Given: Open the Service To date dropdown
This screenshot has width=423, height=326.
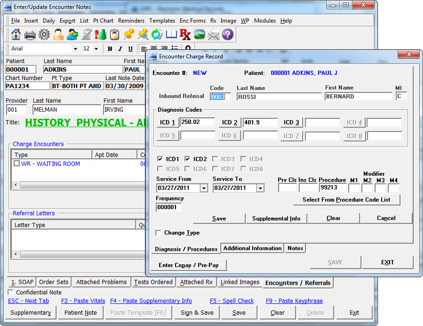Looking at the screenshot, I should point(260,188).
